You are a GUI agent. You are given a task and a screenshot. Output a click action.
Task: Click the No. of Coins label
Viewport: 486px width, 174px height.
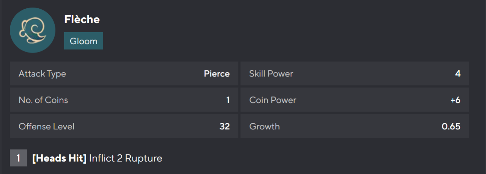click(43, 100)
